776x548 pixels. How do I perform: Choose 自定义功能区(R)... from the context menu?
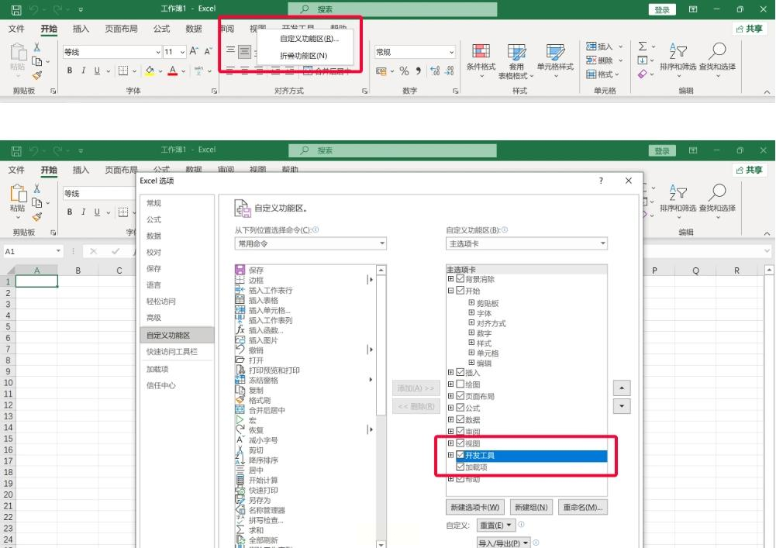click(x=309, y=39)
